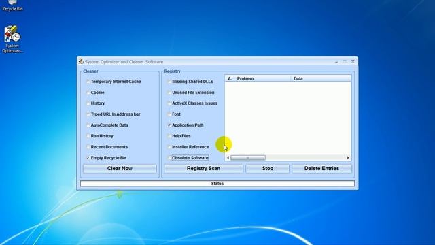Image resolution: width=435 pixels, height=245 pixels.
Task: Tick the Cookie checkbox
Action: coord(88,93)
